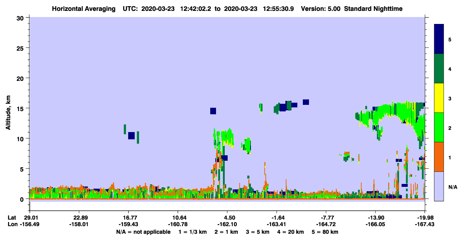Click the latitude value 22.89
Screen dimensions: 472x242
[79, 218]
